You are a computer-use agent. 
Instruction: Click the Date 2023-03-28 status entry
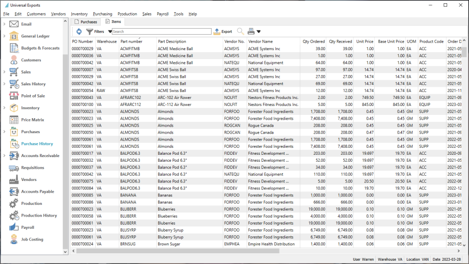446,259
